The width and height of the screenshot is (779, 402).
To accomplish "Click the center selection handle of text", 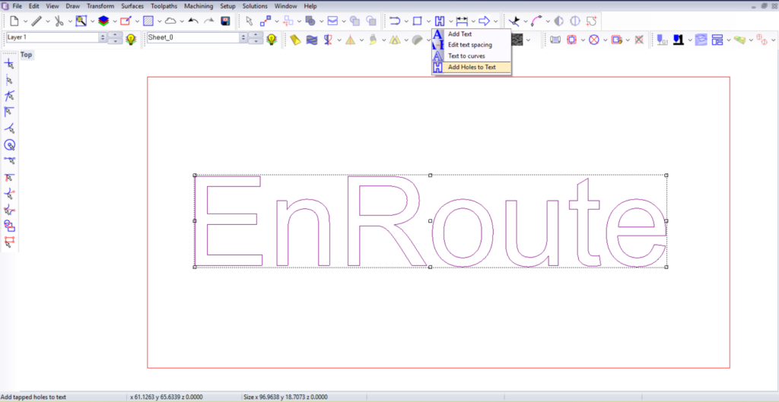I will (x=431, y=221).
